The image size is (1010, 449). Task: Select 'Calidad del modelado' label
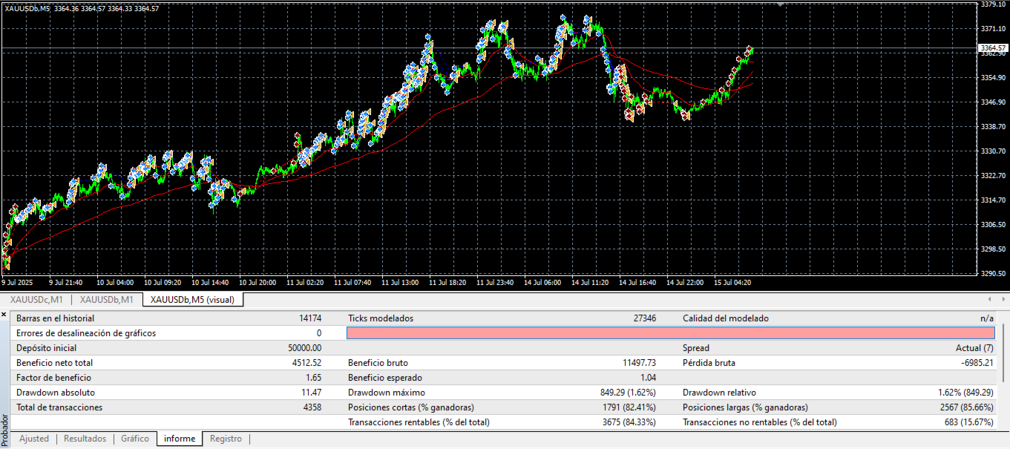[726, 318]
